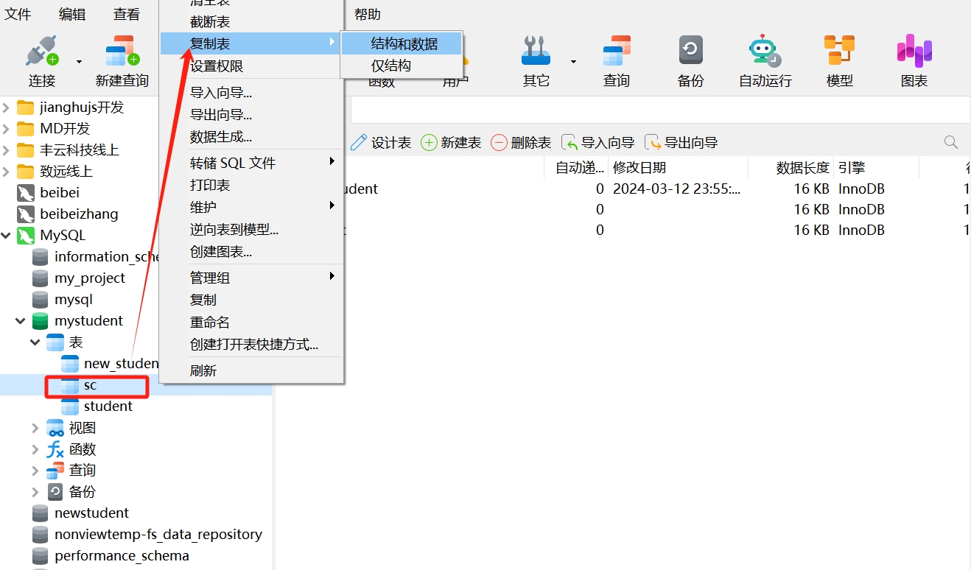Select the student table in tree
The width and height of the screenshot is (971, 570).
(x=108, y=407)
